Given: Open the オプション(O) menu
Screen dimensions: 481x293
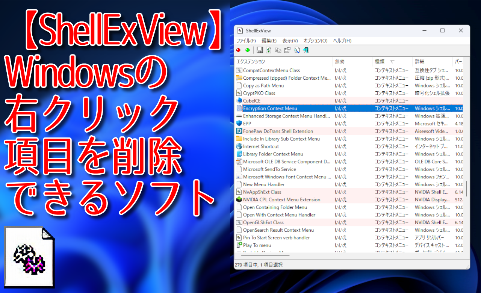Looking at the screenshot, I should [315, 41].
